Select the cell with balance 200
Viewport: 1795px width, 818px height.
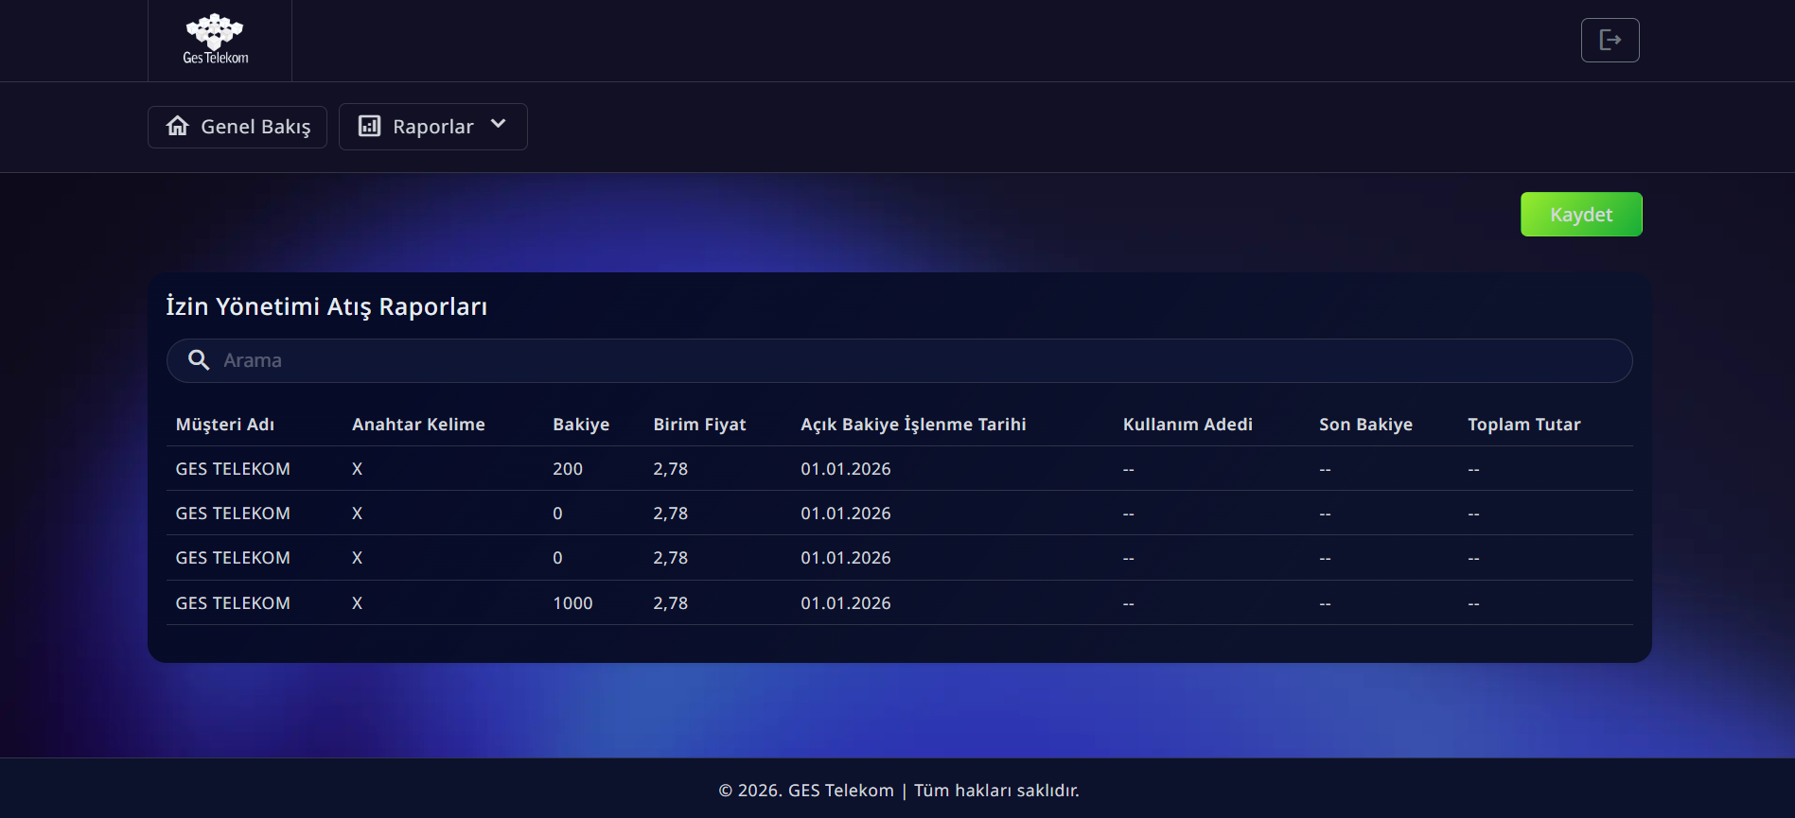coord(568,469)
